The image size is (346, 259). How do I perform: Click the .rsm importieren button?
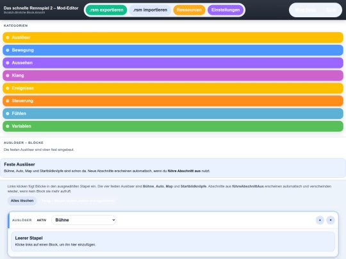click(150, 10)
